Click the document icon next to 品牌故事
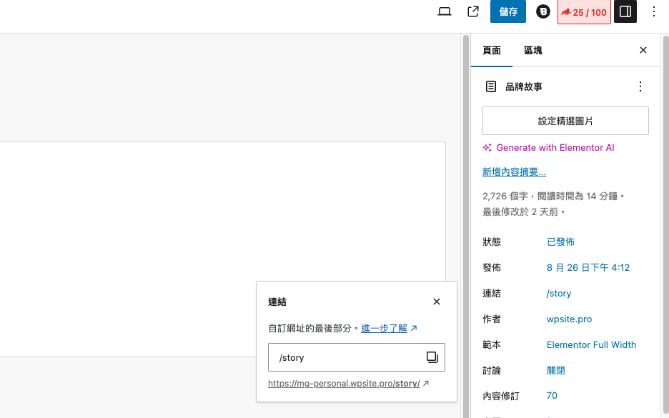669x418 pixels. pos(491,86)
